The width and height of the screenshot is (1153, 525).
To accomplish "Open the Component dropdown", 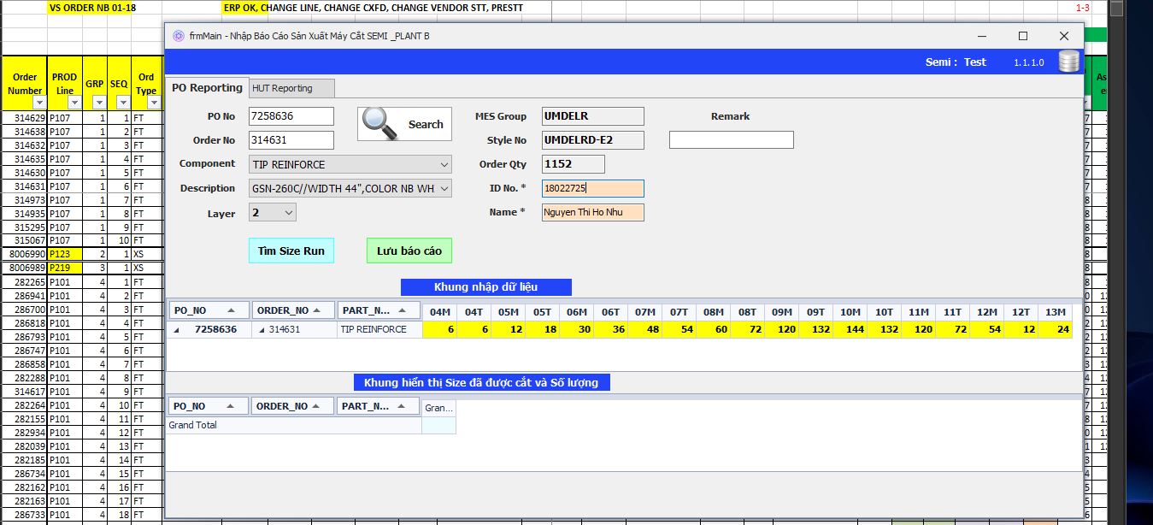I will coord(444,164).
